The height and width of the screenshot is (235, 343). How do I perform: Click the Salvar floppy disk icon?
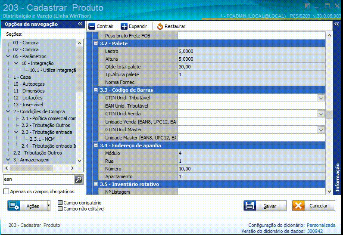point(250,206)
